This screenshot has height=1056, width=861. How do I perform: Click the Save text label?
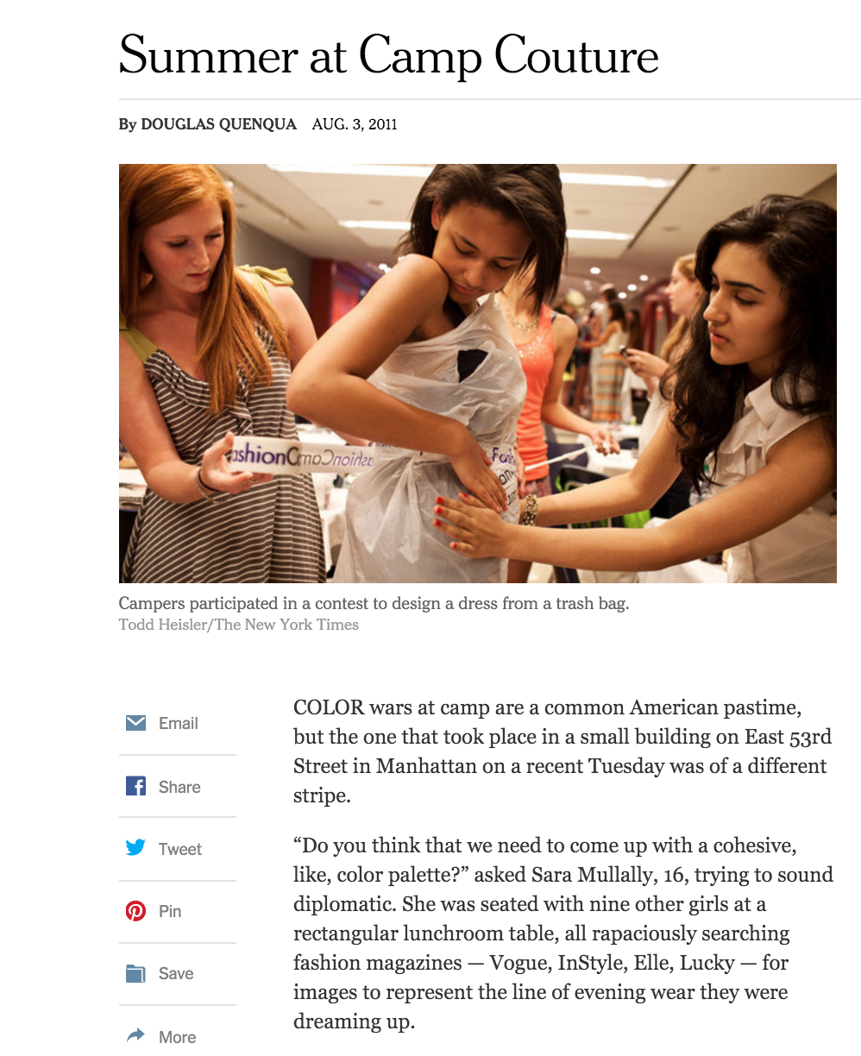tap(176, 973)
